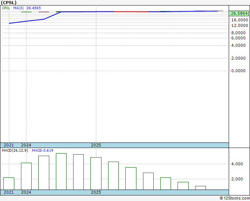Image resolution: width=250 pixels, height=201 pixels.
Task: Click the green 26.5864 current price tag
Action: [x=239, y=13]
